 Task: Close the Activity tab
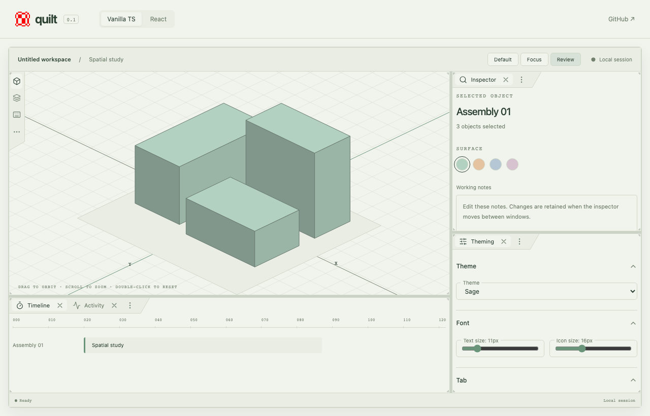[x=114, y=305]
